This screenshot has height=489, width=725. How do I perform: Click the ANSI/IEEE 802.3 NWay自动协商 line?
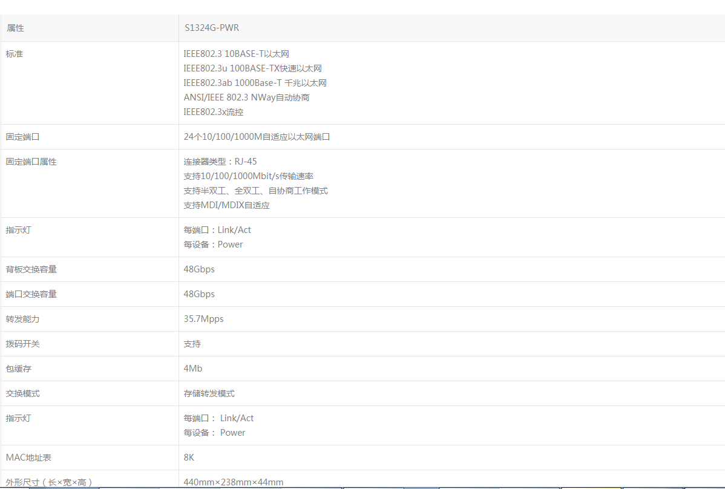click(246, 97)
